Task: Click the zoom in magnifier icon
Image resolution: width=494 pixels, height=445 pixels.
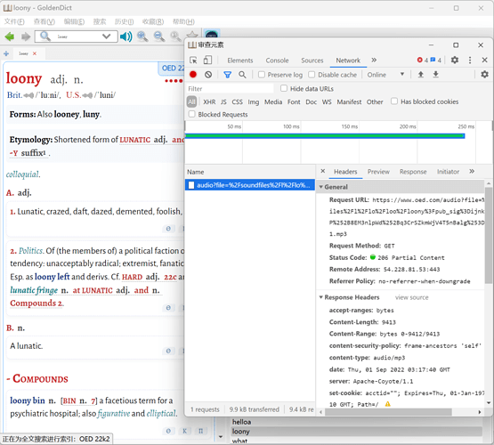Action: click(142, 36)
